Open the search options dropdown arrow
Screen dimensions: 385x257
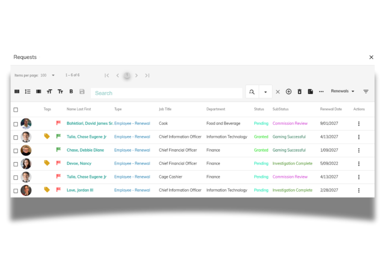pyautogui.click(x=265, y=92)
